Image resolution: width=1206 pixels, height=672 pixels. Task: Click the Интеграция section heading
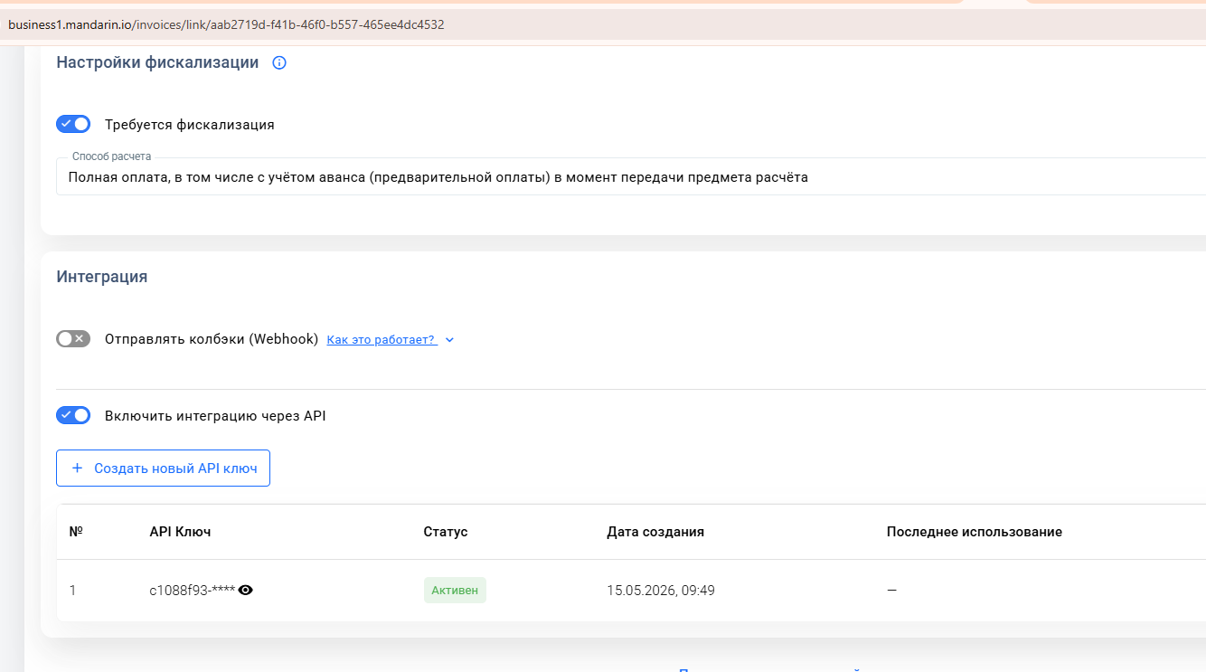click(102, 277)
